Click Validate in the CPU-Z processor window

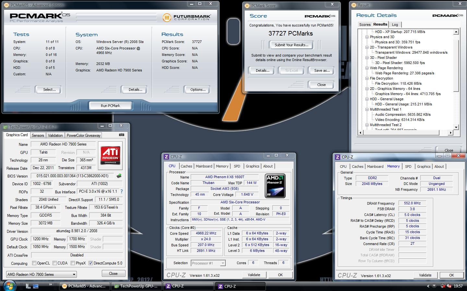pyautogui.click(x=254, y=275)
